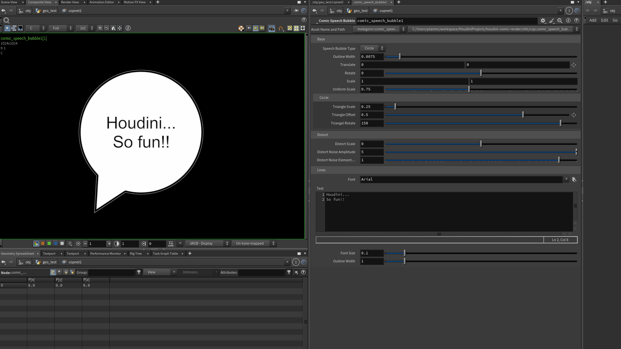The width and height of the screenshot is (621, 349).
Task: Open the Speech Bubble Type dropdown
Action: coord(373,48)
